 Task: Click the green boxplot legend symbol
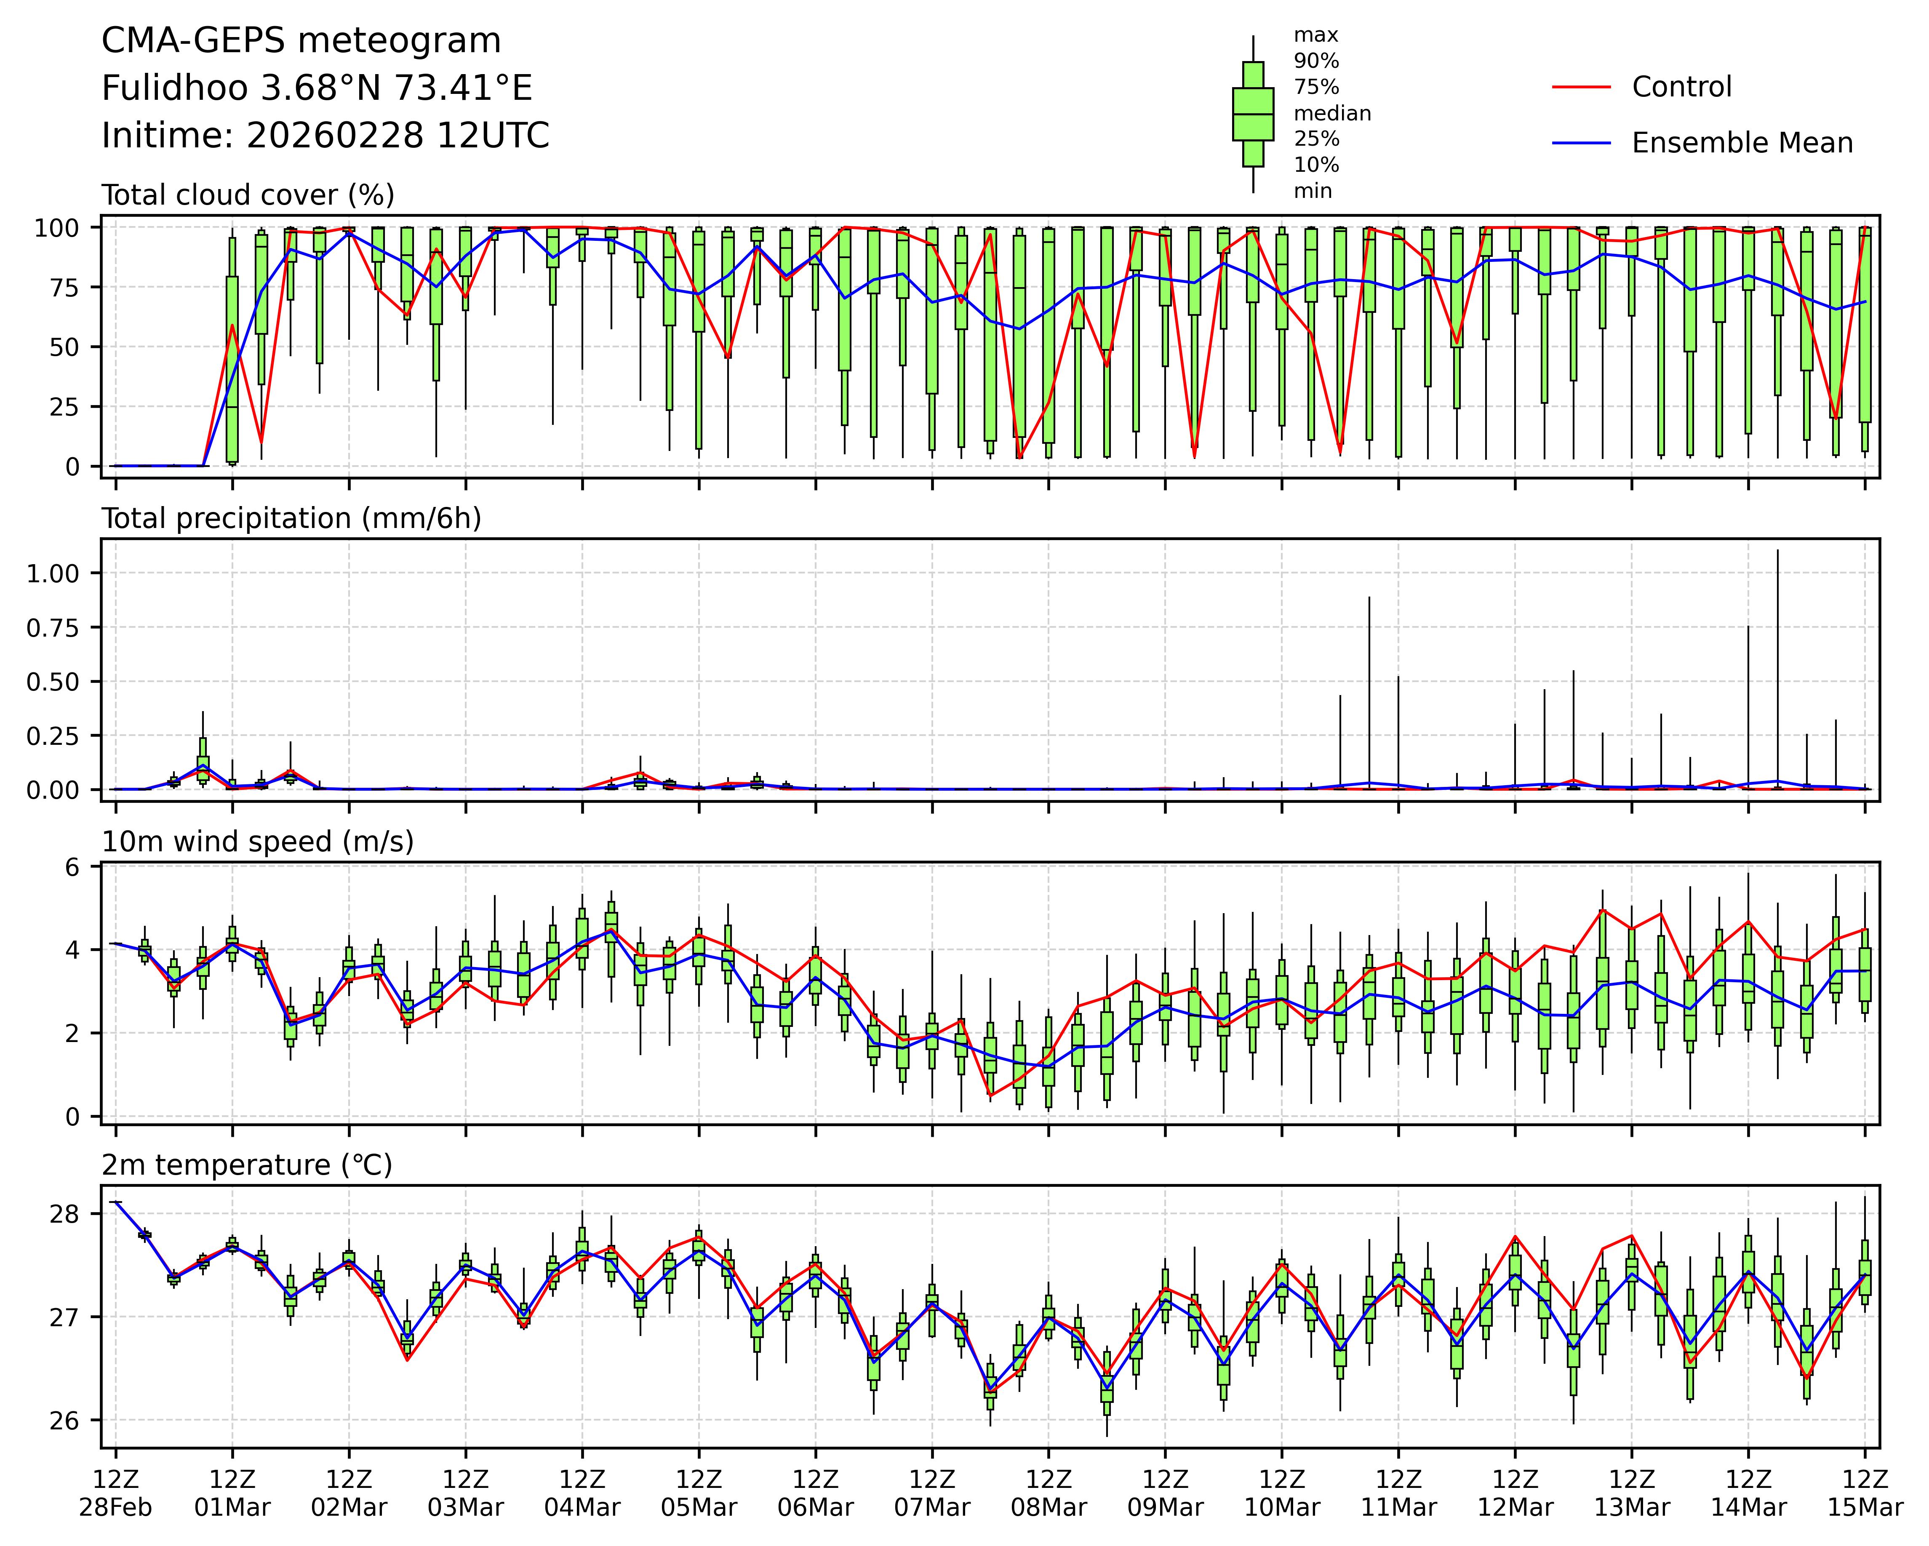[1253, 115]
